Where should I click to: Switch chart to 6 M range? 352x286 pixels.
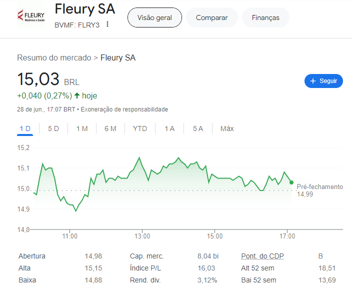(110, 128)
